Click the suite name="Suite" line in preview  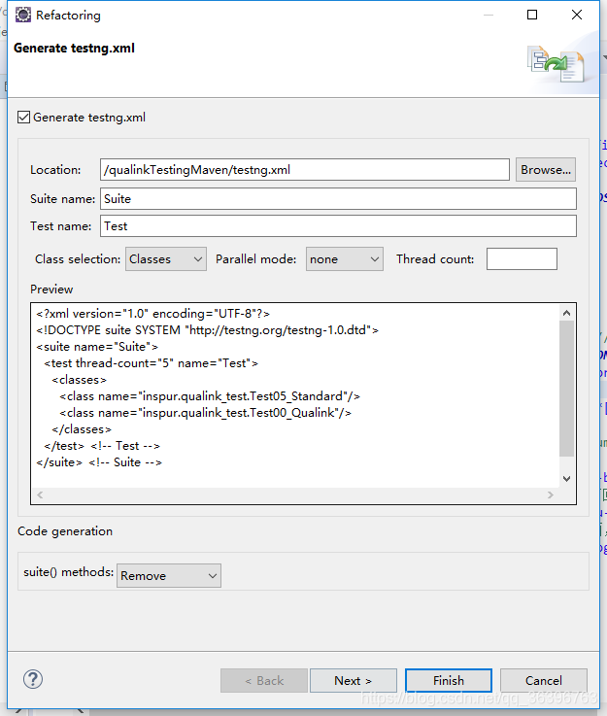[97, 347]
